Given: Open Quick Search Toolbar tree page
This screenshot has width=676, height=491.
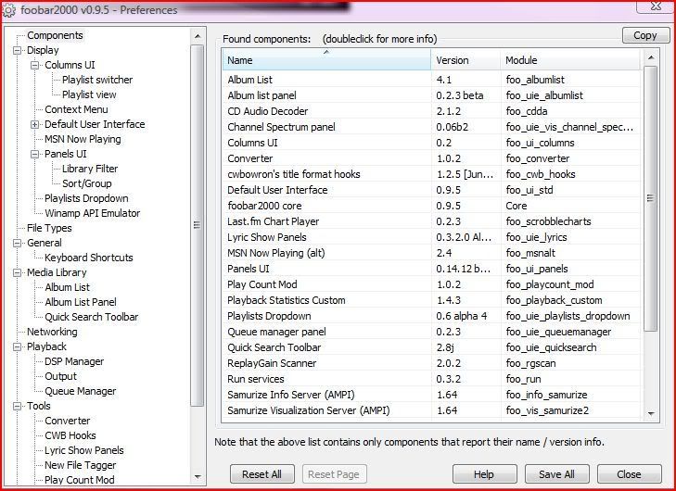Looking at the screenshot, I should [x=91, y=317].
